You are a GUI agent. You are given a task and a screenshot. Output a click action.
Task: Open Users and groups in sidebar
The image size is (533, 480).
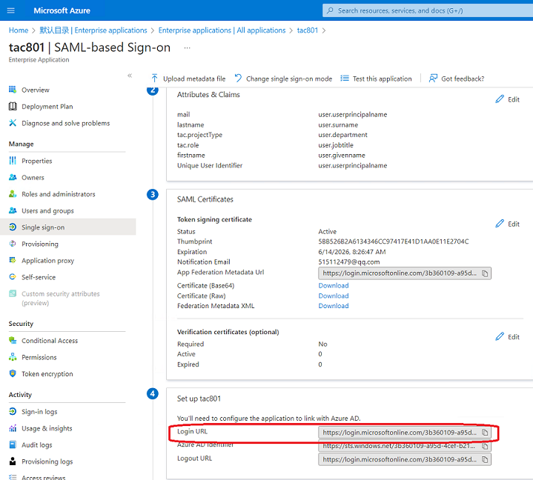point(47,211)
